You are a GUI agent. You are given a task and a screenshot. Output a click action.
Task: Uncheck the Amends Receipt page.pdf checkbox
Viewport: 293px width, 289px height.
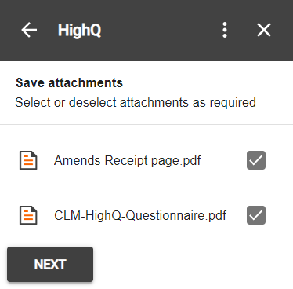tap(256, 160)
